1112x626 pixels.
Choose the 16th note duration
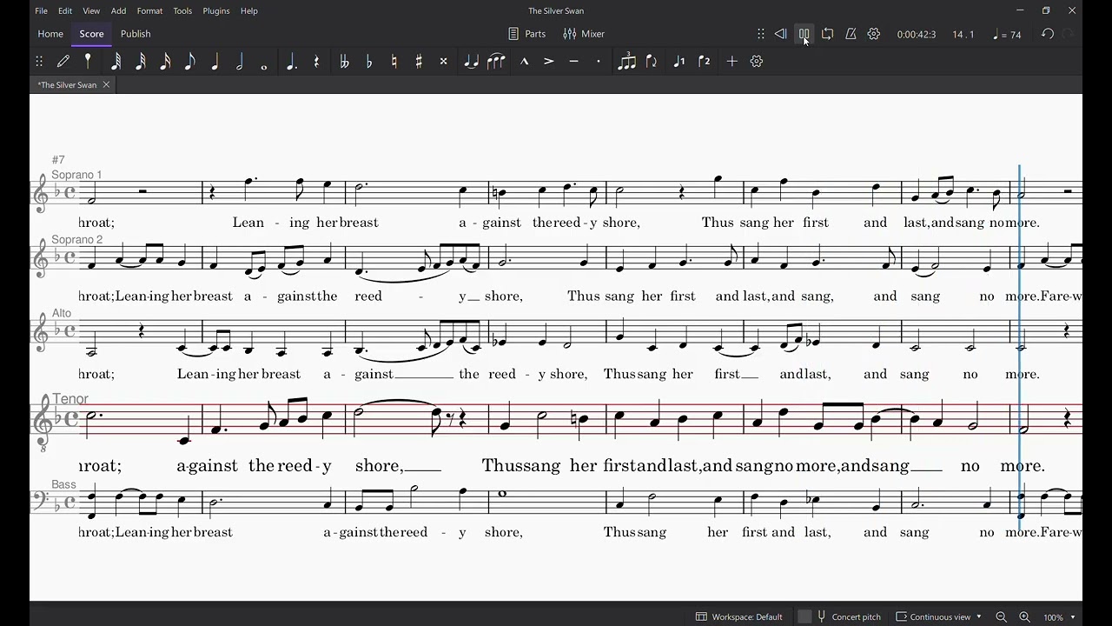pyautogui.click(x=165, y=62)
